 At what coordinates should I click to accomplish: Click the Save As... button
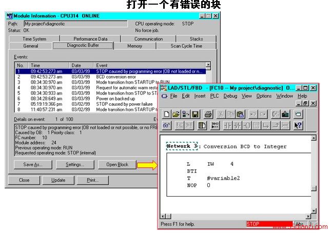point(33,165)
